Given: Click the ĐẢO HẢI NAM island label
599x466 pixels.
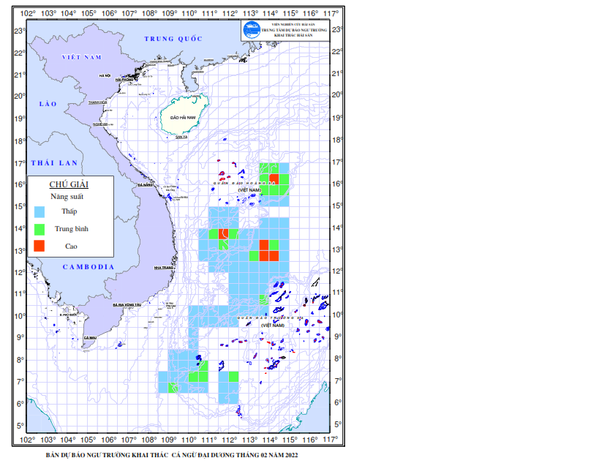Looking at the screenshot, I should tap(183, 118).
